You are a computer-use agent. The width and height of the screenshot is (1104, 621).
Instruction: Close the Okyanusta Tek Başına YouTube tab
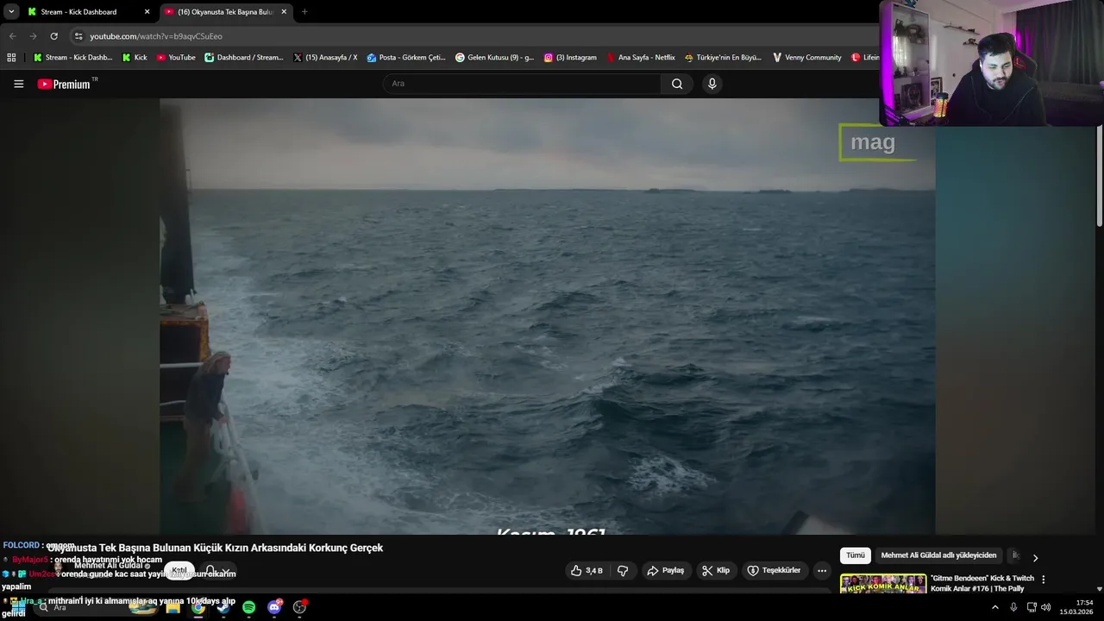[284, 12]
